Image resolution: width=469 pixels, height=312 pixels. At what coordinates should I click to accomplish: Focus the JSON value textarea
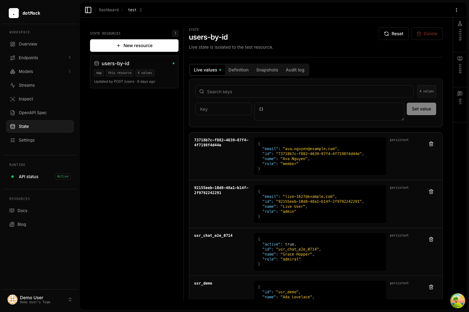point(329,112)
